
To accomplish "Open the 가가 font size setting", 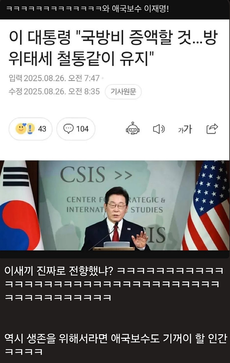I will click(185, 130).
